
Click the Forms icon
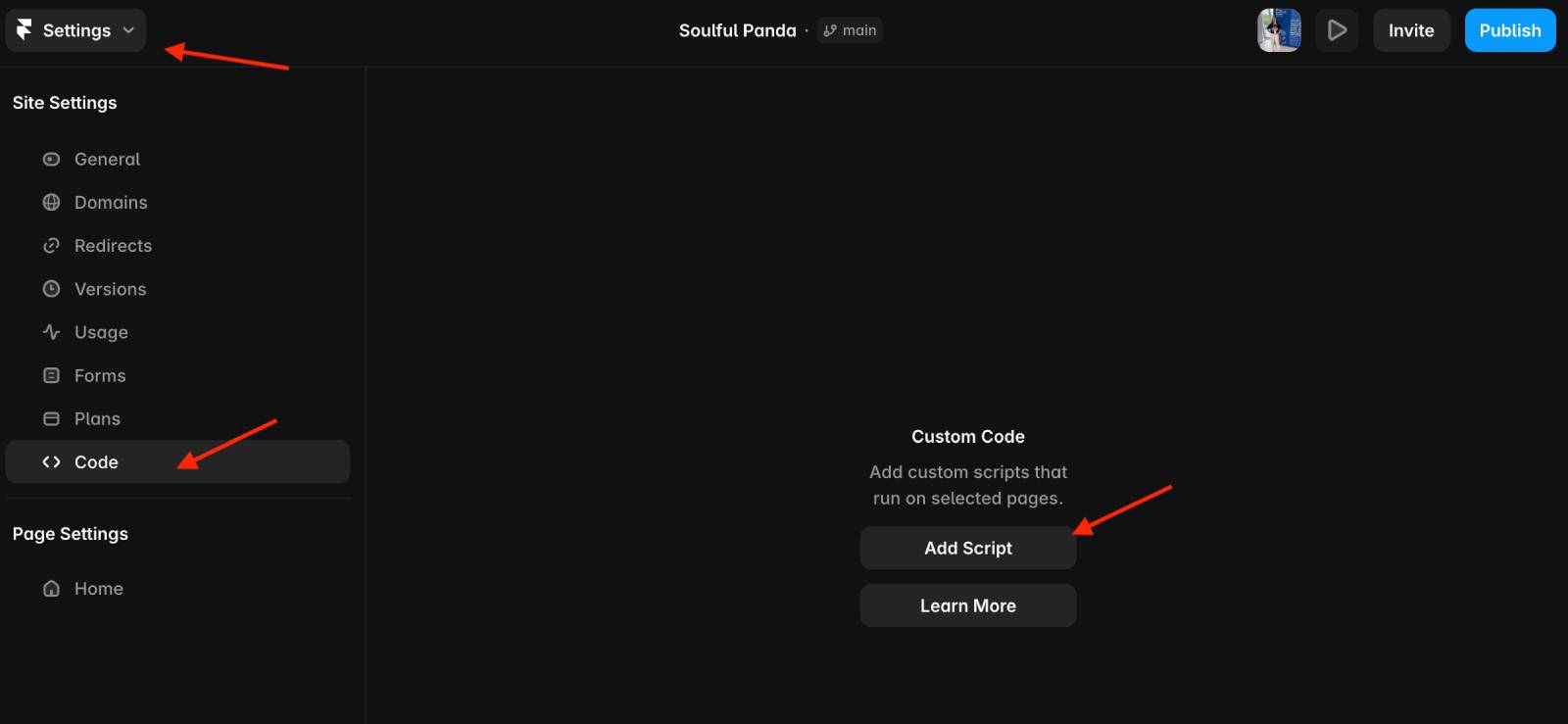(52, 375)
